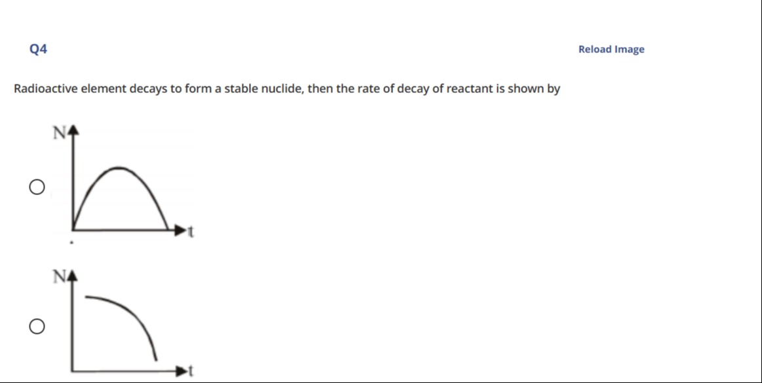
Task: Click the t axis label on first graph
Action: coord(191,232)
